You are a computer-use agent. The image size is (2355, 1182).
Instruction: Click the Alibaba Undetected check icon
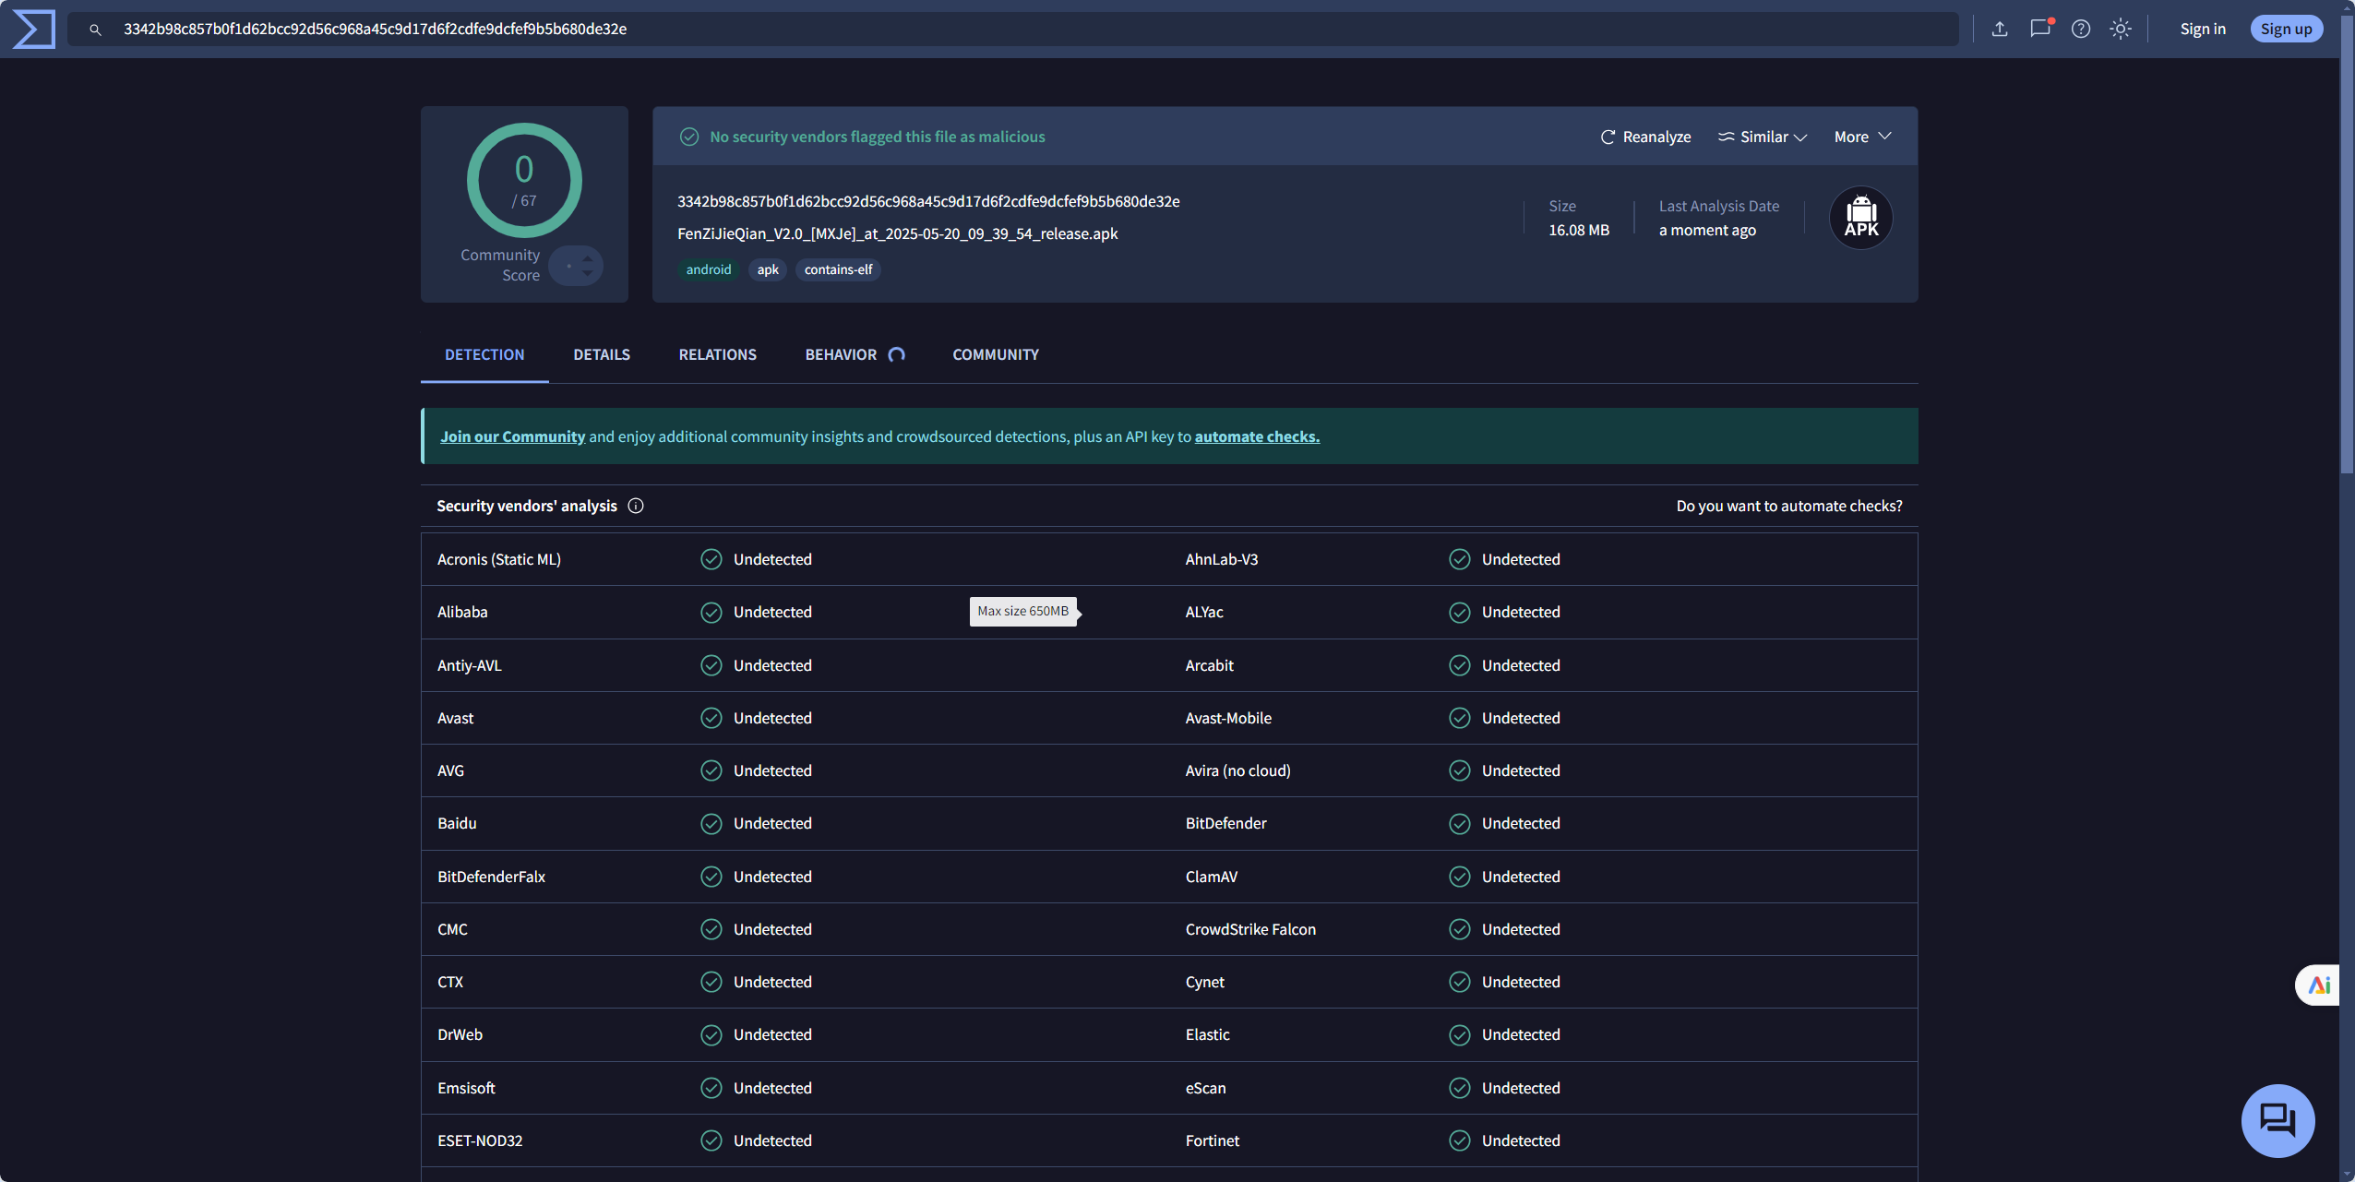pos(711,612)
